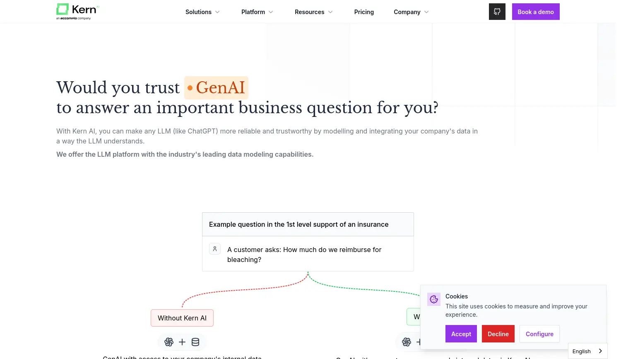The image size is (621, 359).
Task: Open the GitHub repository icon in header
Action: point(497,11)
